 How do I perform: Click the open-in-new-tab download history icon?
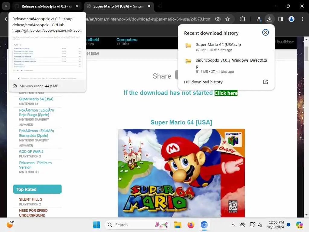pyautogui.click(x=266, y=82)
